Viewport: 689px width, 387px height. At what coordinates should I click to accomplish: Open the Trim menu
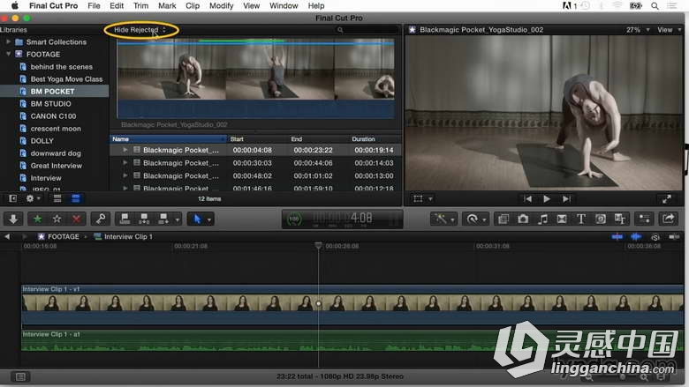click(140, 5)
